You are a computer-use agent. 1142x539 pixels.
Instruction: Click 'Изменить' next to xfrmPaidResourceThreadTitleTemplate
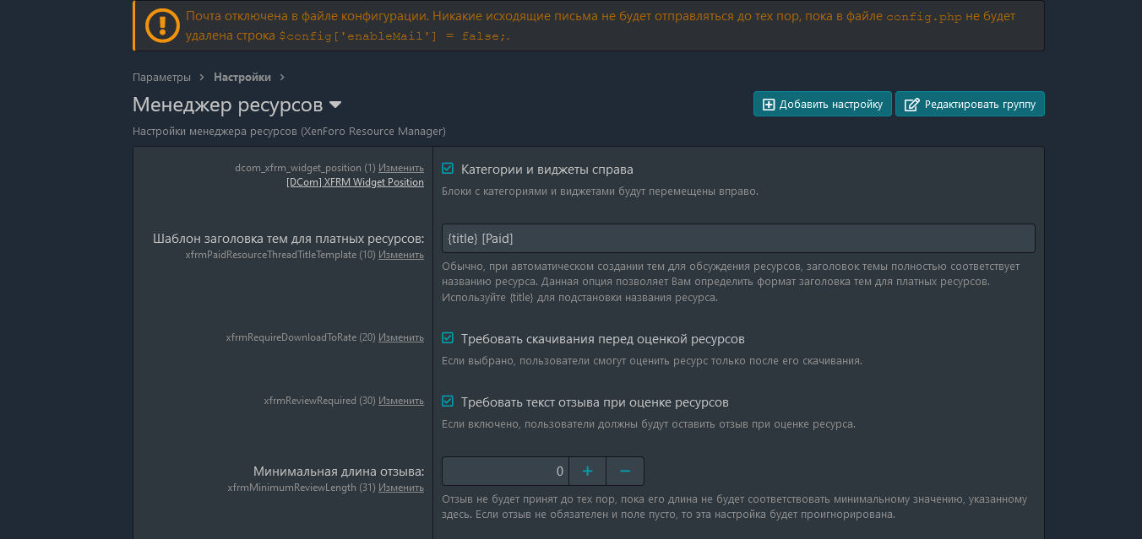[x=401, y=255]
